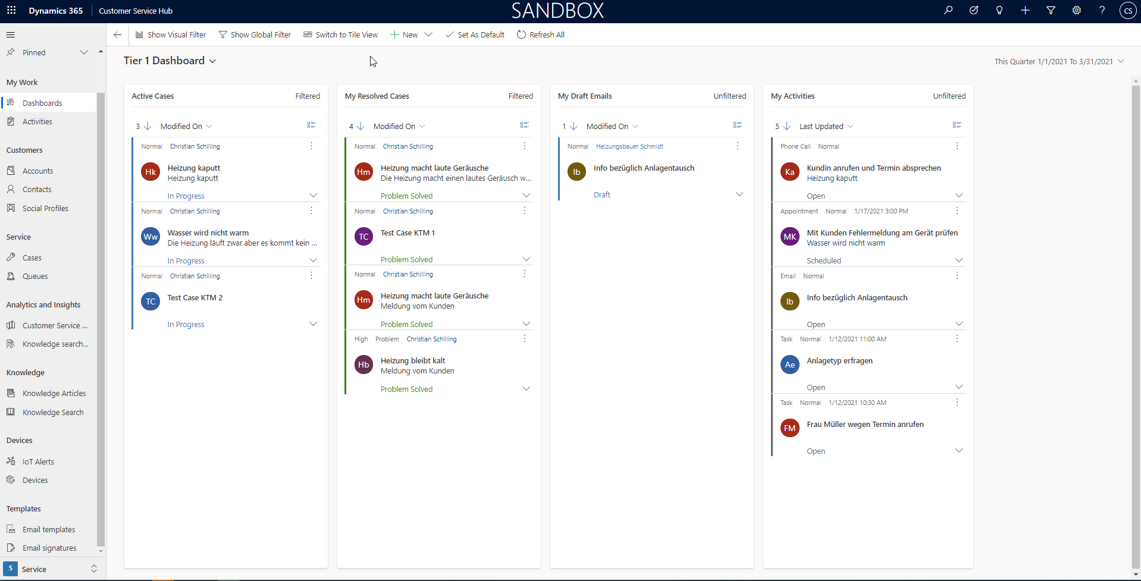Open the Settings gear
Image resolution: width=1141 pixels, height=581 pixels.
pos(1076,10)
